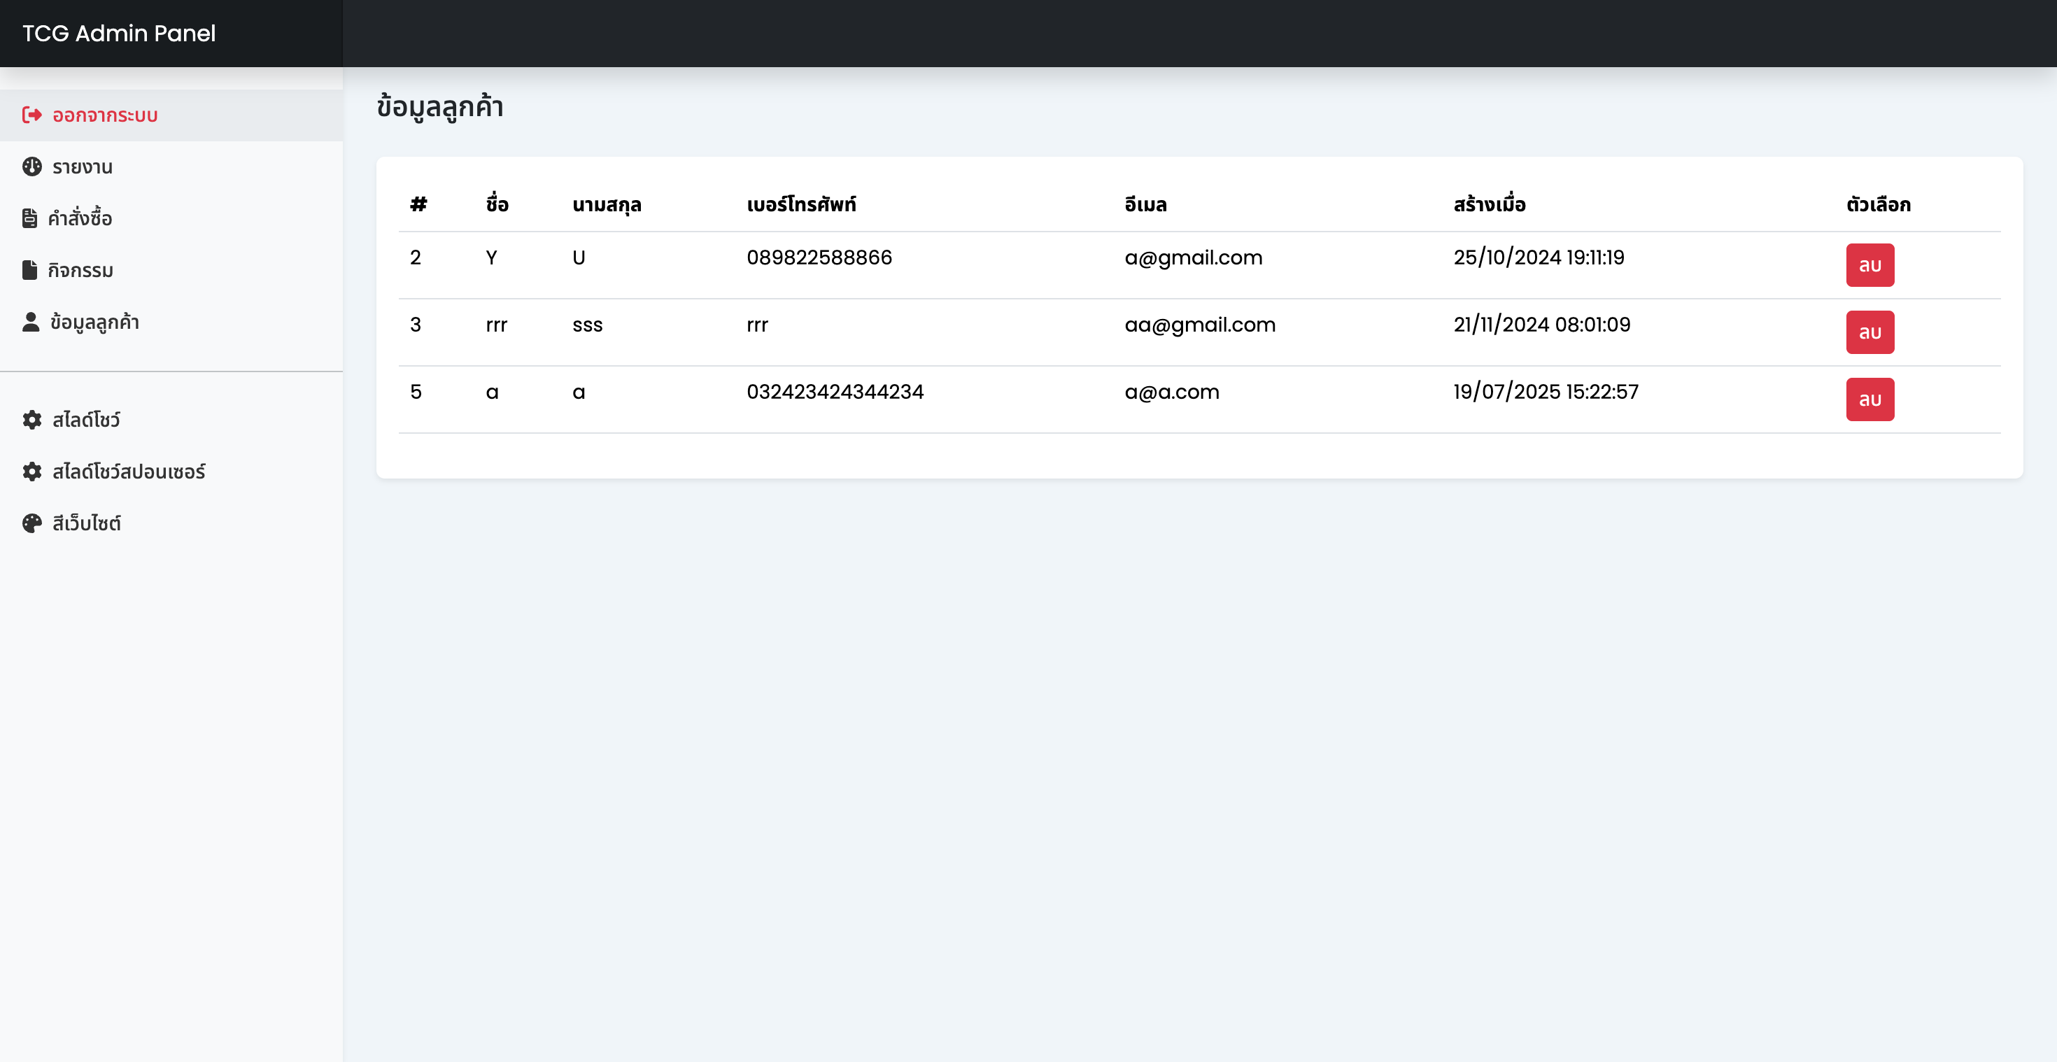The width and height of the screenshot is (2057, 1062).
Task: Click the activities file icon
Action: pyautogui.click(x=29, y=270)
